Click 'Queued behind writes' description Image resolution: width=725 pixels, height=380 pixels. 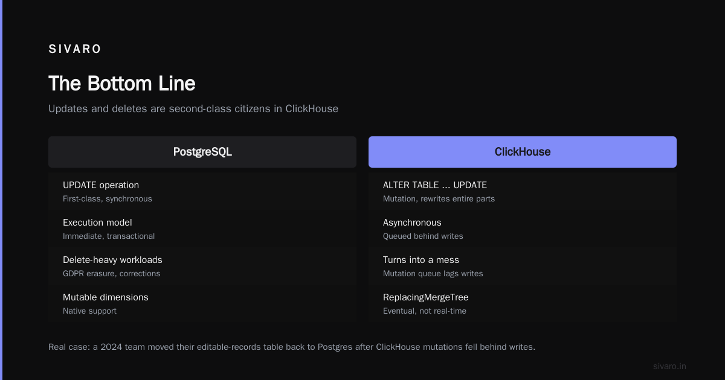coord(423,236)
